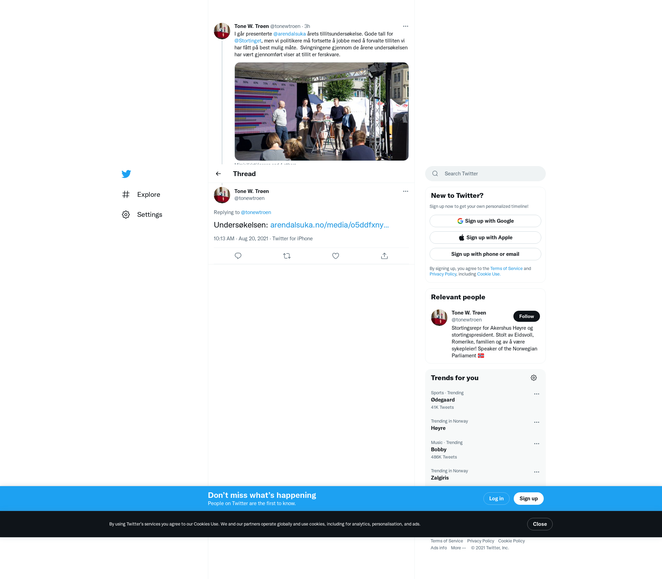Screen dimensions: 662x579
Task: Click the reply tweet's profile avatar
Action: [222, 195]
